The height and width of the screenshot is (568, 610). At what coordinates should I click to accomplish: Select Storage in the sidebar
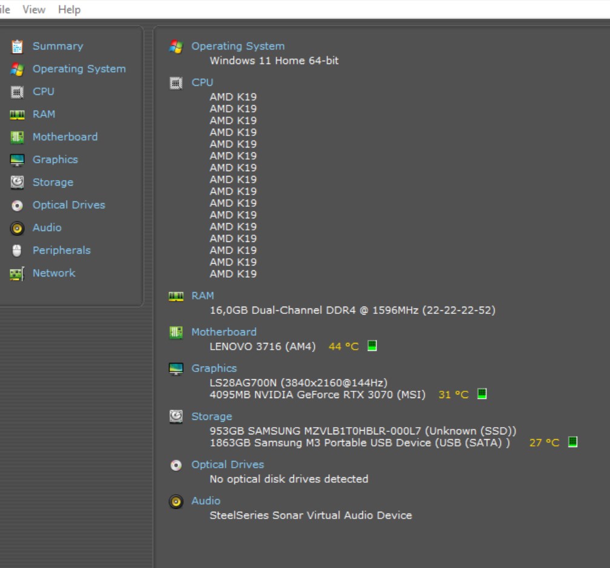coord(53,182)
